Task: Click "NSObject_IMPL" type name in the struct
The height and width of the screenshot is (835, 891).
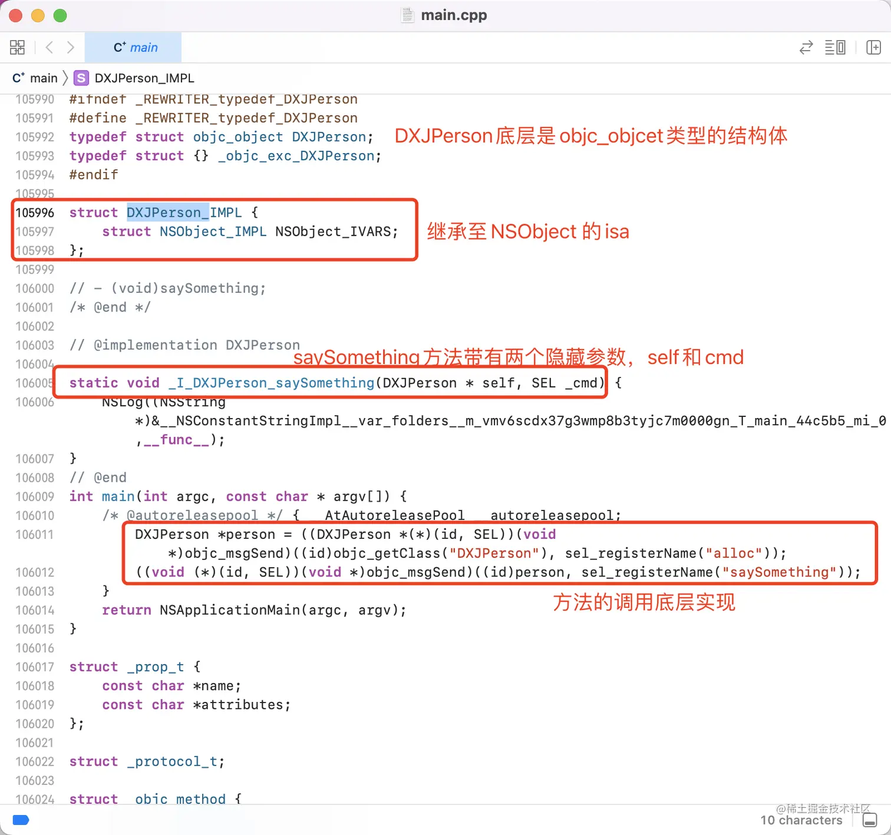Action: pos(213,231)
